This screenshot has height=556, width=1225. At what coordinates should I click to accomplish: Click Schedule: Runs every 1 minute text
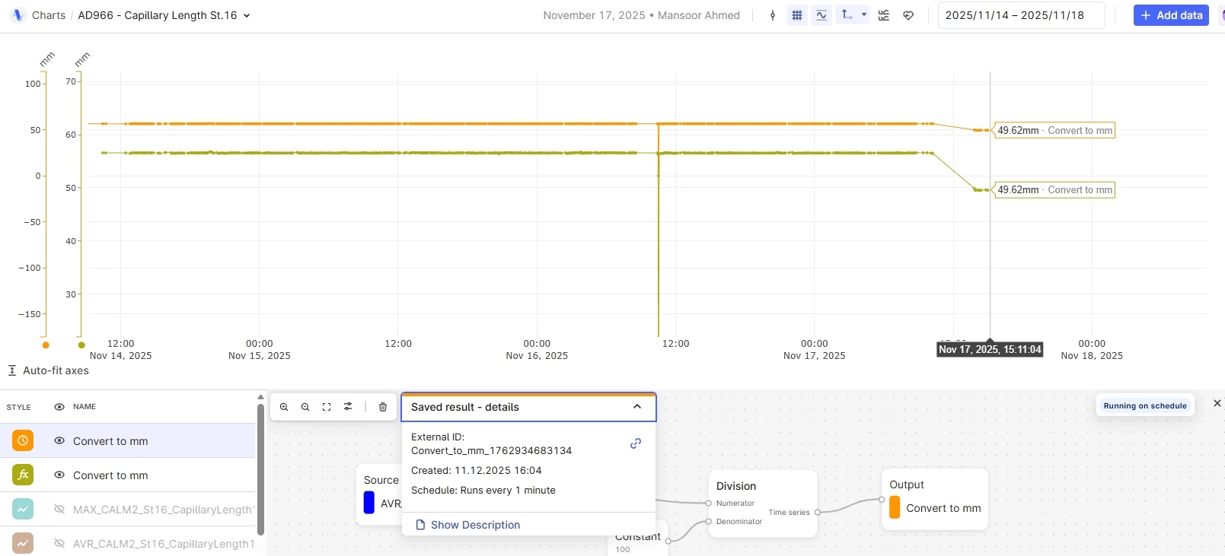pyautogui.click(x=483, y=491)
